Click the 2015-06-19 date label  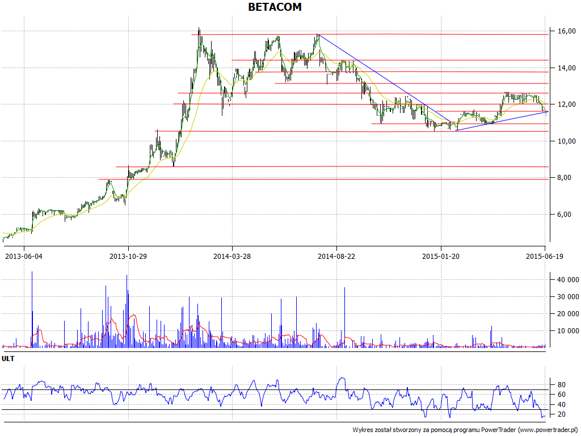(x=545, y=256)
